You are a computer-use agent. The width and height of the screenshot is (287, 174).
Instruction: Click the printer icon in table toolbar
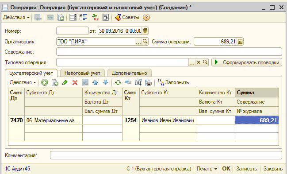tap(148, 82)
